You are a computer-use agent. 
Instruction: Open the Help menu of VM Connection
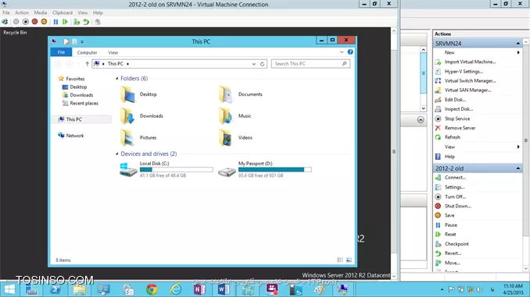click(98, 12)
